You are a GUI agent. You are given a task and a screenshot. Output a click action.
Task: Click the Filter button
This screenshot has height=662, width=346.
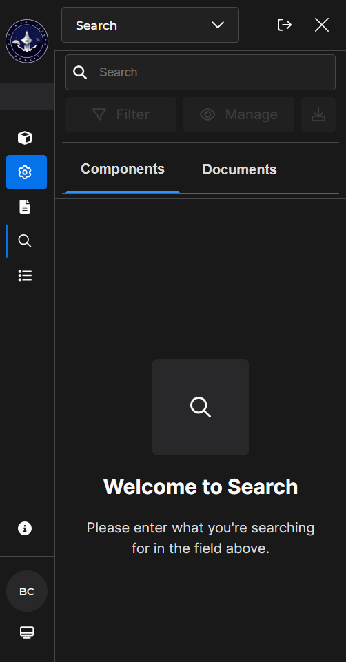click(121, 114)
